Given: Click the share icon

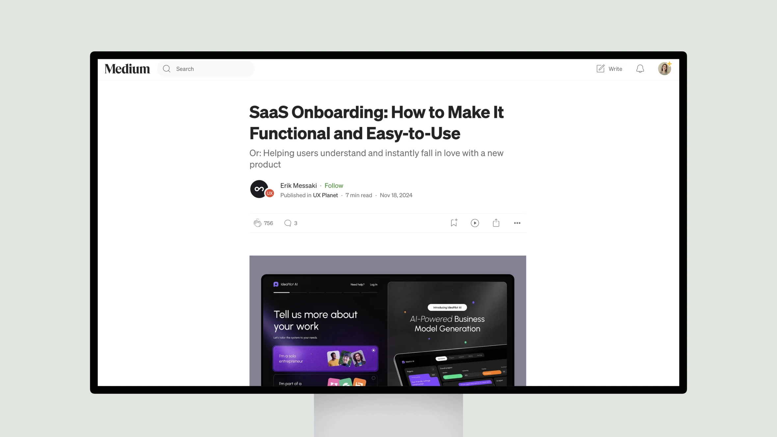Looking at the screenshot, I should (496, 222).
